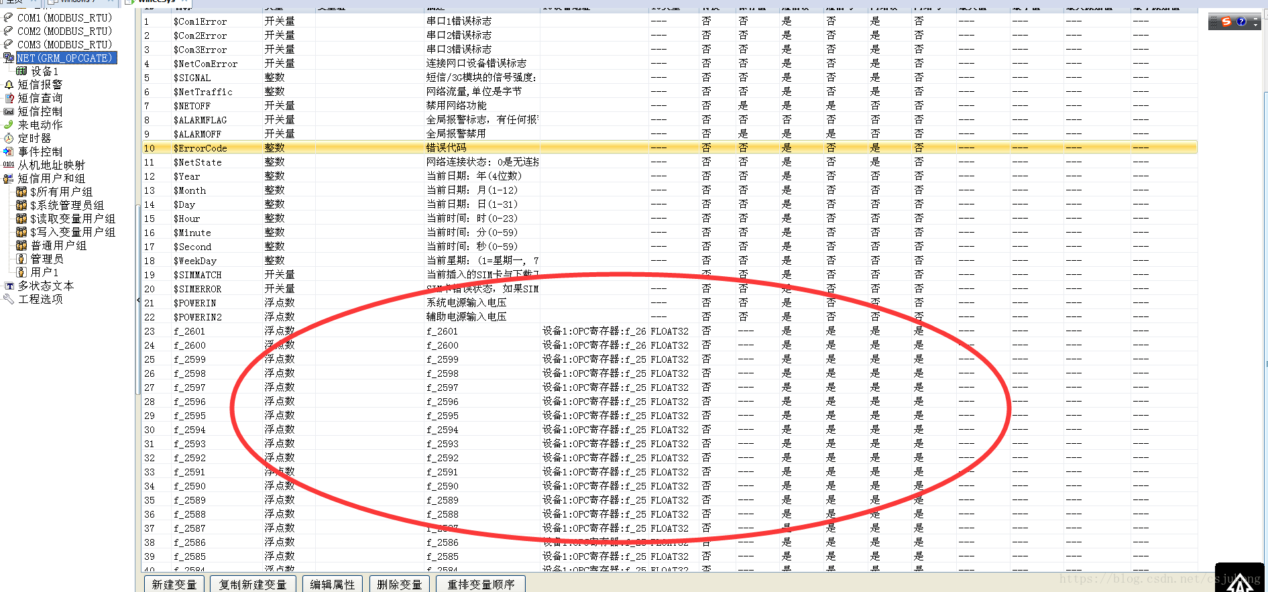Click the description cell 辅助电源输入电压
Viewport: 1268px width, 592px height.
point(467,317)
